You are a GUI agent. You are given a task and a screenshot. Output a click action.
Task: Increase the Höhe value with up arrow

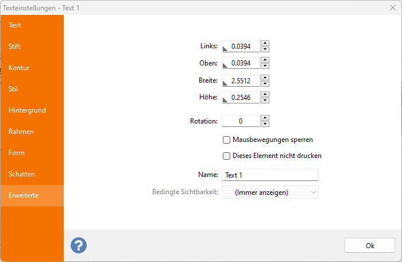tap(265, 95)
